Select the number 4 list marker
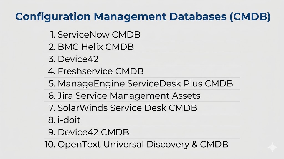 [x=52, y=71]
